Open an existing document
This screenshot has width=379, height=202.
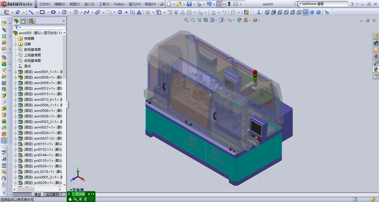click(x=179, y=4)
